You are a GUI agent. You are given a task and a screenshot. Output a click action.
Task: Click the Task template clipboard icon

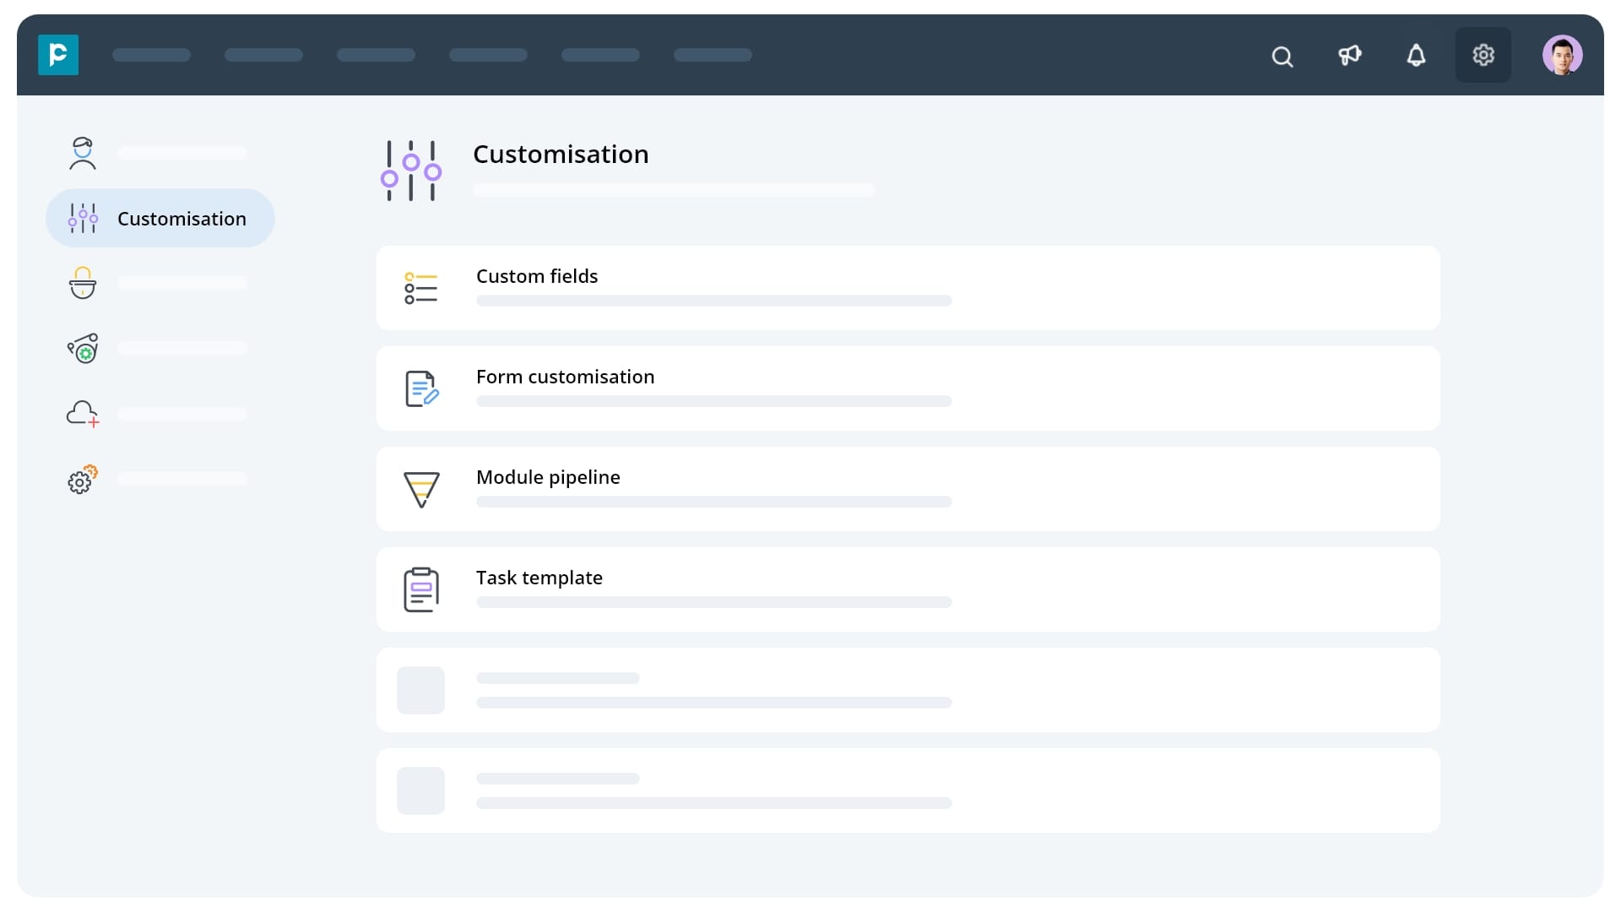pos(421,589)
